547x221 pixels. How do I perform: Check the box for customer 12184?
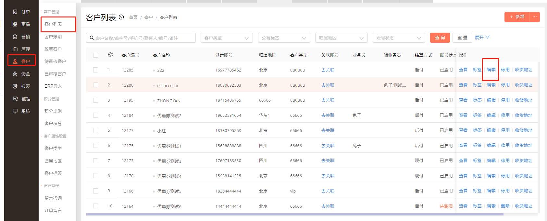click(95, 115)
